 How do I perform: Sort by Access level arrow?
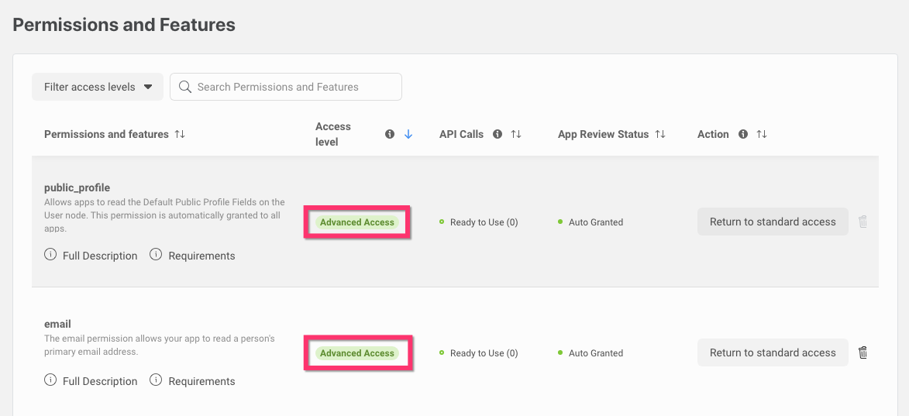[x=408, y=134]
